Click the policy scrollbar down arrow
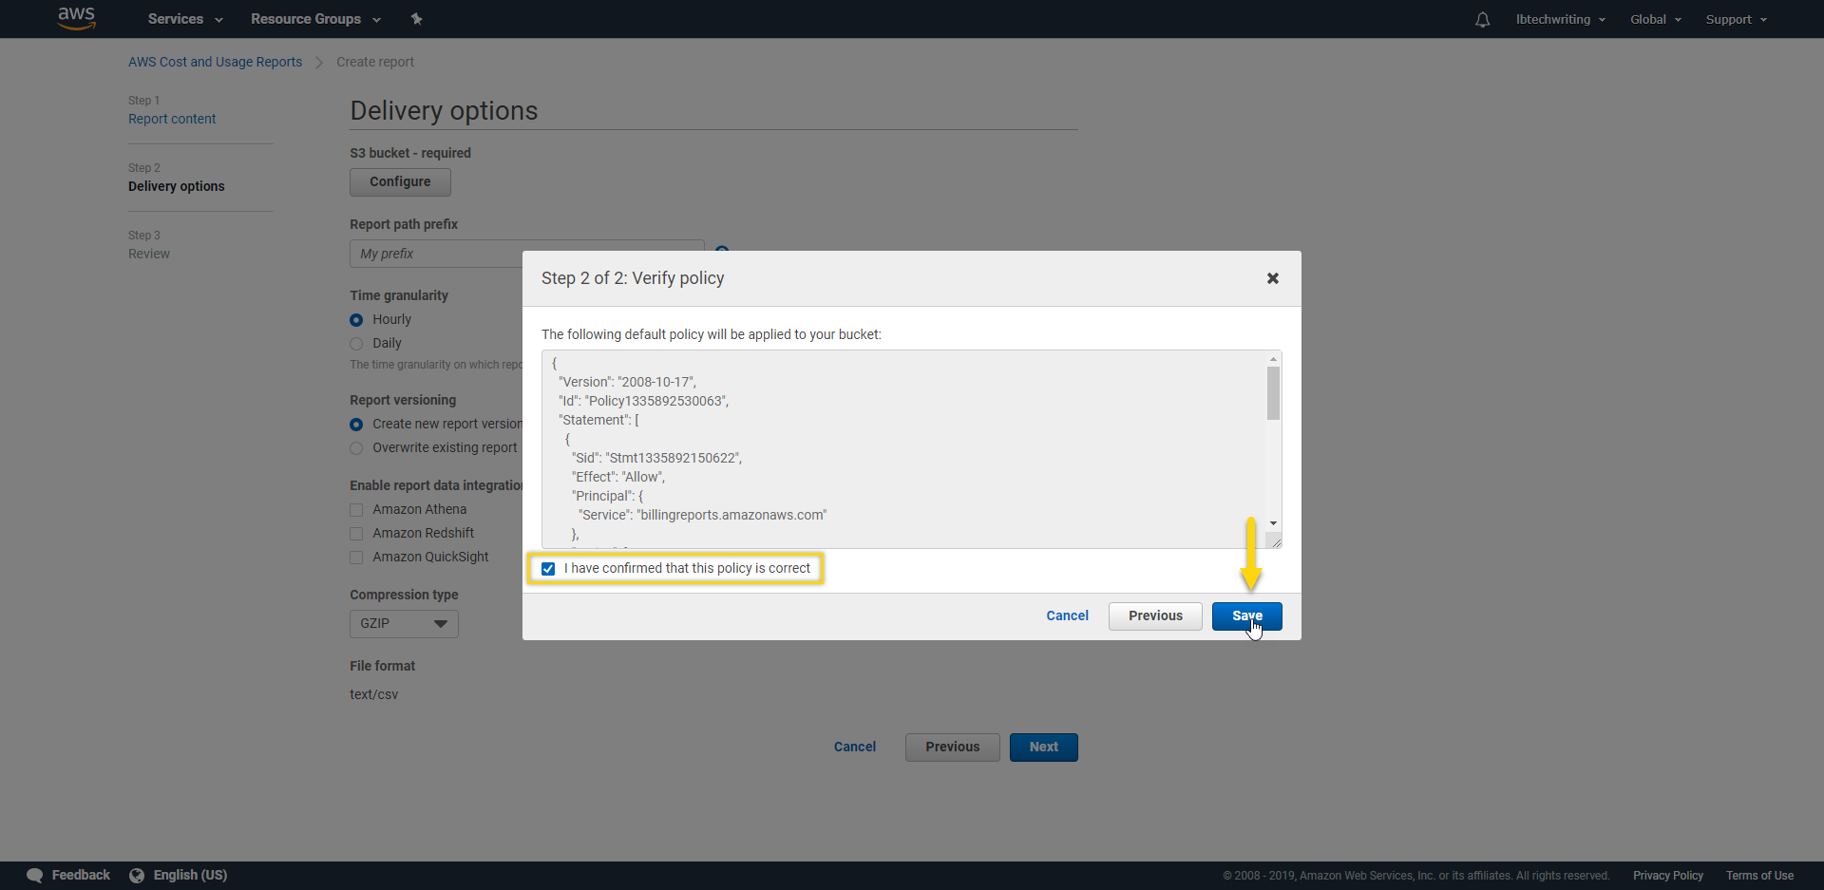 [1273, 523]
